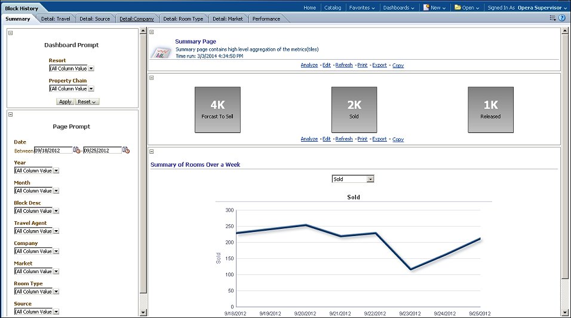Viewport: 571px width, 318px height.
Task: Open the Resort dropdown
Action: point(91,69)
